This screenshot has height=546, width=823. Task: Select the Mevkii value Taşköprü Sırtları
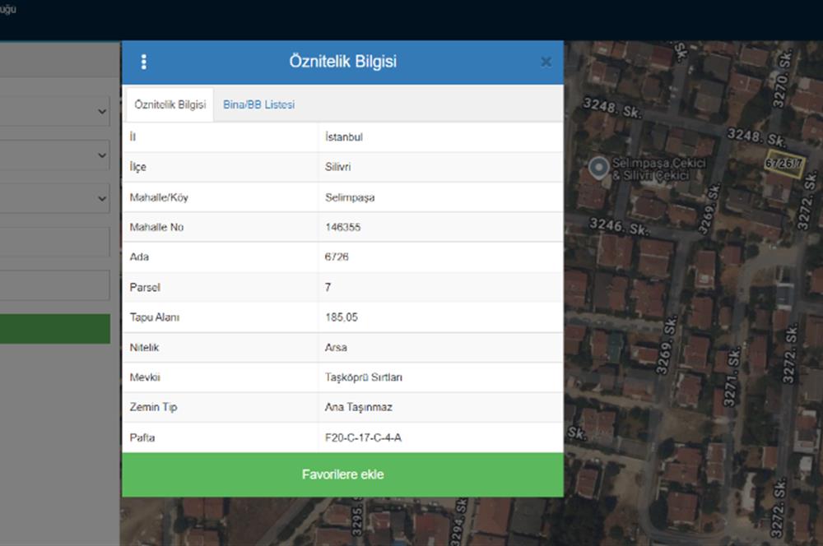tap(363, 377)
